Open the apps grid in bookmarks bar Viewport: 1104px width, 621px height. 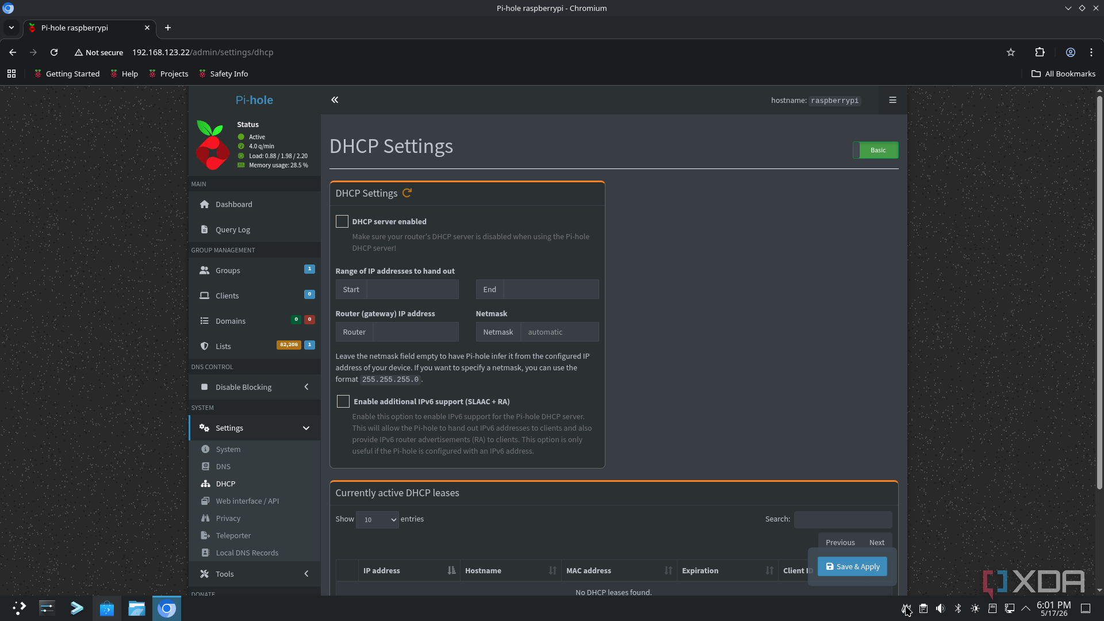click(11, 74)
